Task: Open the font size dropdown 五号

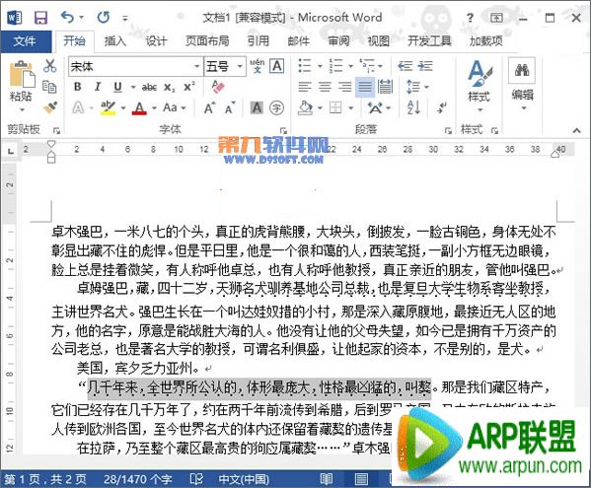Action: pyautogui.click(x=240, y=67)
